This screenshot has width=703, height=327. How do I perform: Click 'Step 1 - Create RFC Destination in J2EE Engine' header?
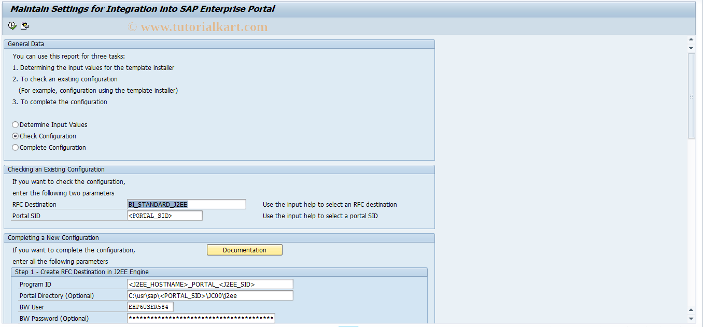[x=219, y=272]
